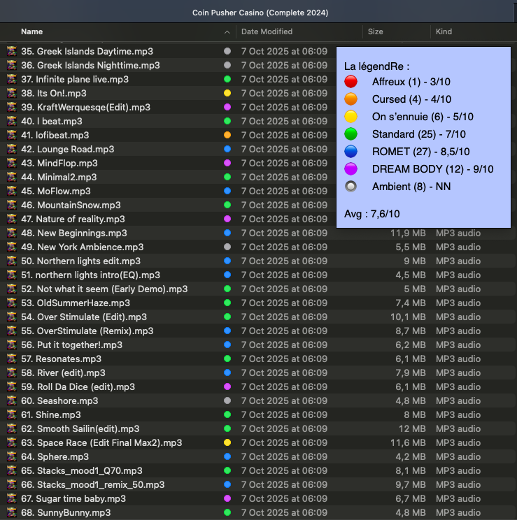Click the file icon of 47. Nature of reality.mp3
This screenshot has height=520, width=517.
pyautogui.click(x=12, y=219)
